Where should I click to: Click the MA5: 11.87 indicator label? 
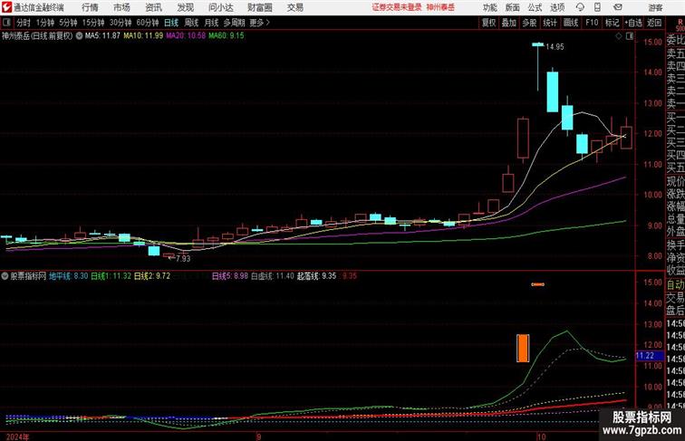[x=102, y=36]
